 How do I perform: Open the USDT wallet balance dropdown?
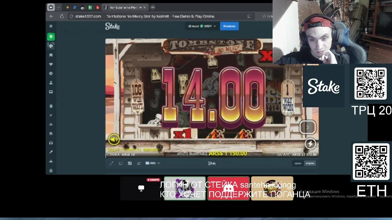click(x=202, y=26)
